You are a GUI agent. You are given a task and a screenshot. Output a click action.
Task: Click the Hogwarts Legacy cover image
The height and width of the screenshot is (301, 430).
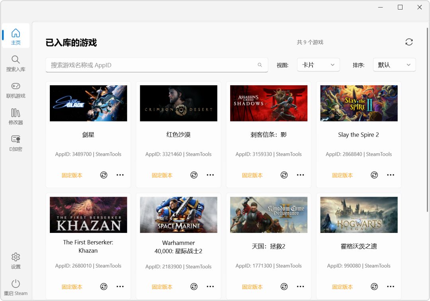[x=359, y=215]
